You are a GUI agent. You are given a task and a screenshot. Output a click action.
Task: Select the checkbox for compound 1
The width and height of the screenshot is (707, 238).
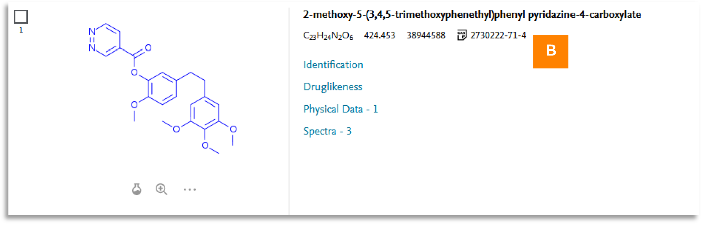click(21, 17)
